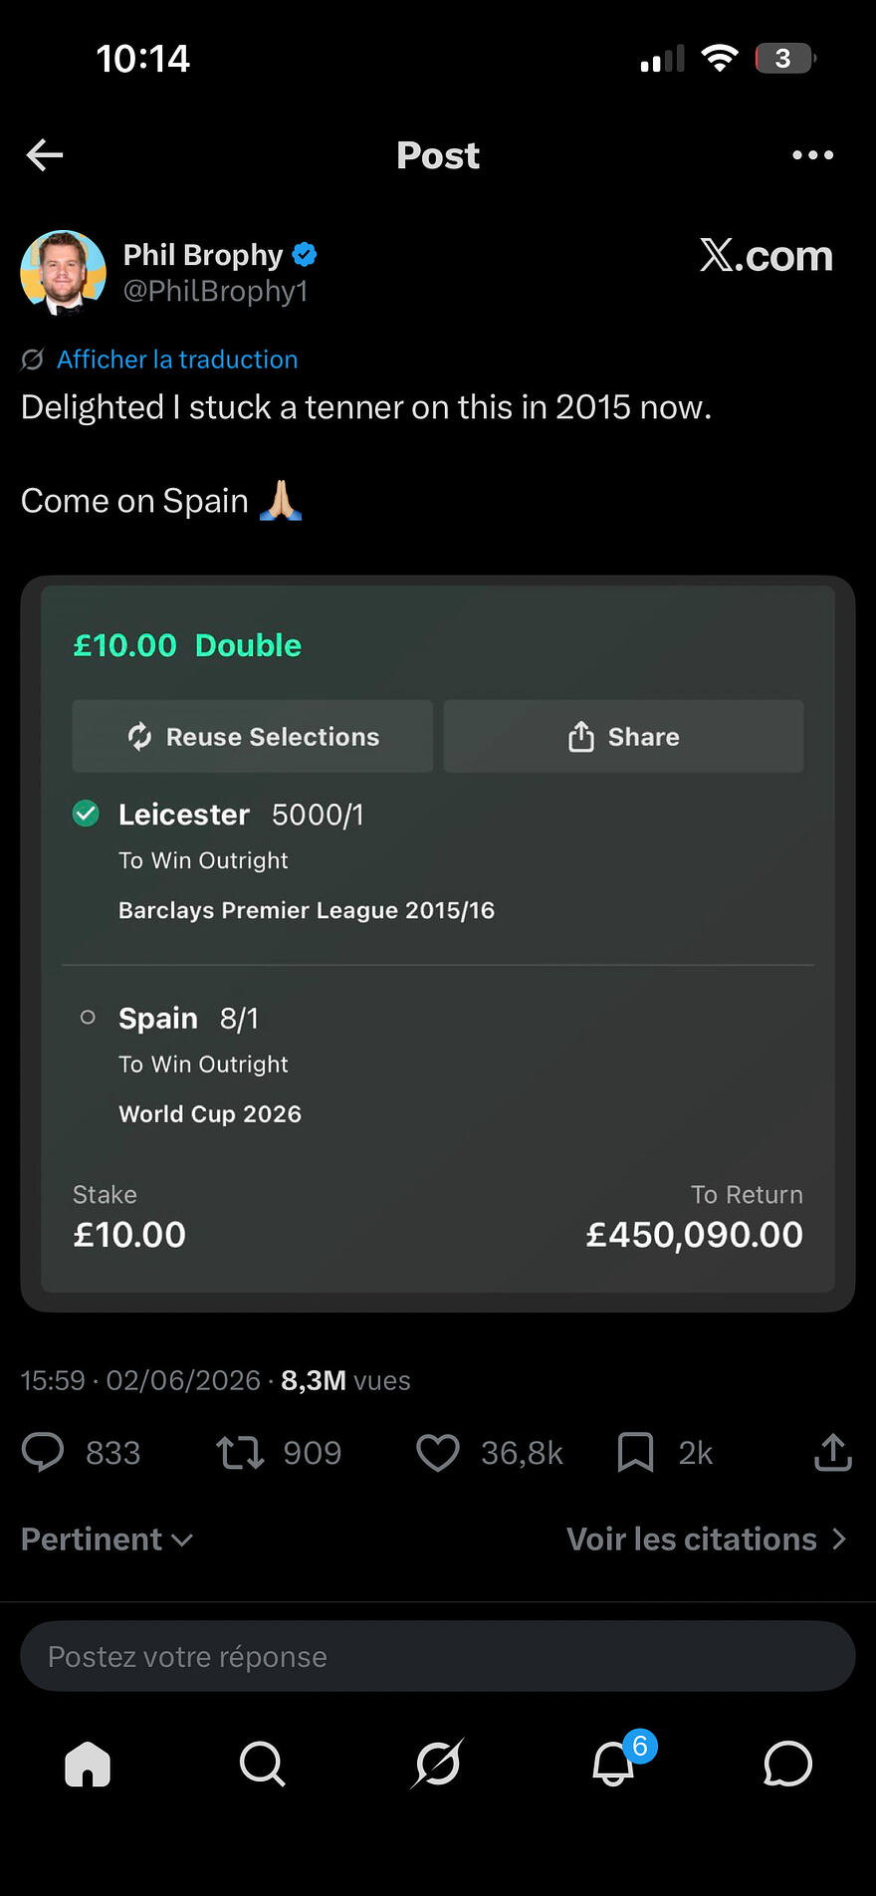
Task: Share the post via upload arrow icon
Action: coord(832,1453)
